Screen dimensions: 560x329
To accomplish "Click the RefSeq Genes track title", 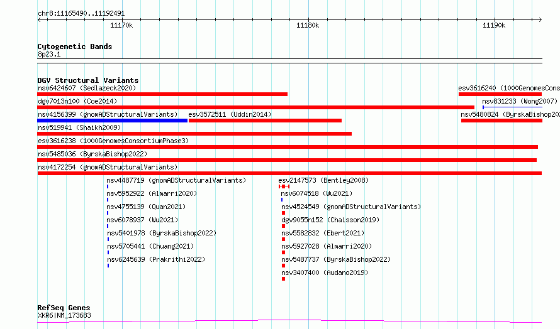I will pos(64,308).
